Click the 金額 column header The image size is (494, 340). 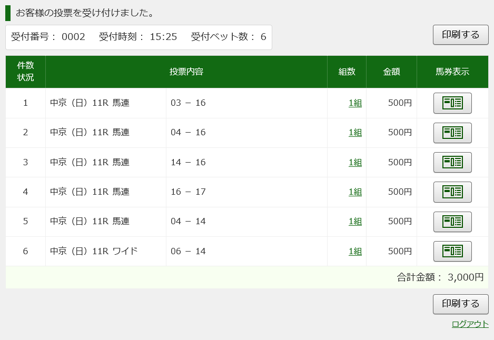[x=391, y=72]
